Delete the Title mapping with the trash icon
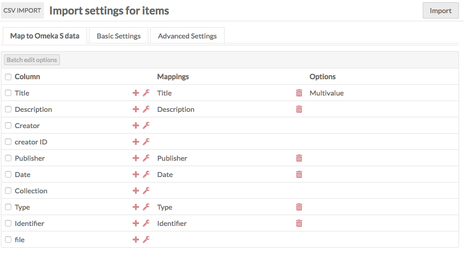The width and height of the screenshot is (464, 254). pos(299,93)
